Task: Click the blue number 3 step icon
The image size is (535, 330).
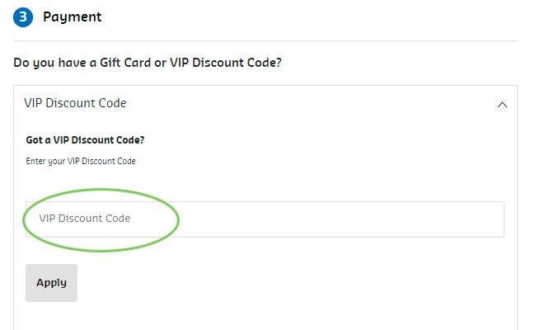Action: pos(23,16)
